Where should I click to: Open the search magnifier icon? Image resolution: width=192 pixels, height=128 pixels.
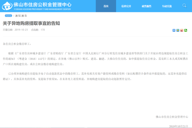pos(184,5)
